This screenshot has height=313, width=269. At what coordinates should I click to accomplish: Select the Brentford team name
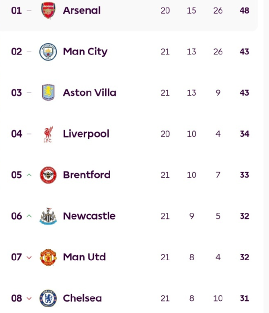click(x=87, y=175)
